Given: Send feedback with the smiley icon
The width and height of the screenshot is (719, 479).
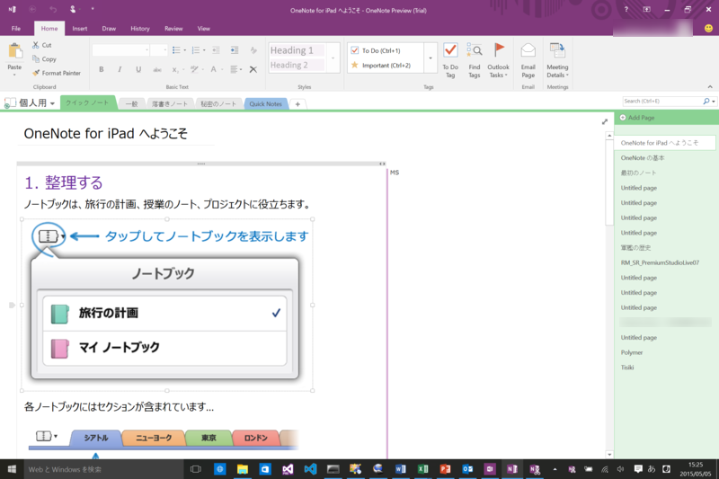Looking at the screenshot, I should point(708,29).
